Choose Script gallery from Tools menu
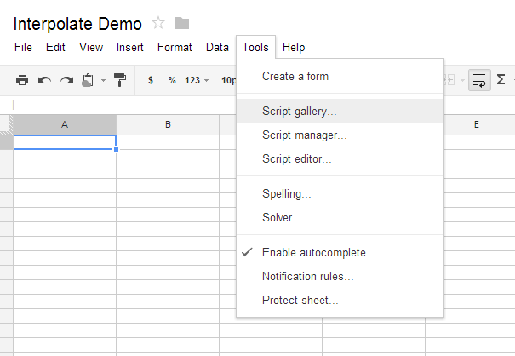Image resolution: width=515 pixels, height=356 pixels. (299, 111)
